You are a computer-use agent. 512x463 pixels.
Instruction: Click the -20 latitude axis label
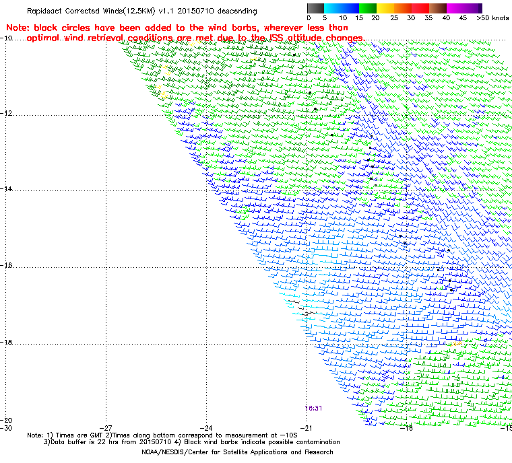point(6,420)
